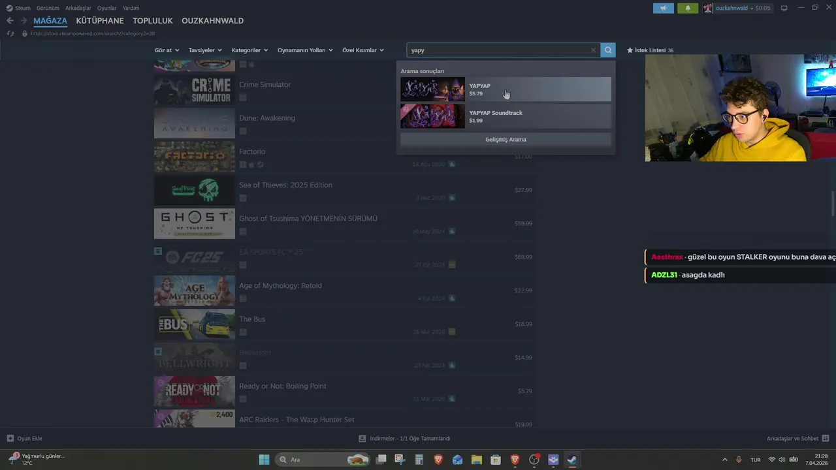Screen dimensions: 836x470
Task: Clear the store search field
Action: 593,50
